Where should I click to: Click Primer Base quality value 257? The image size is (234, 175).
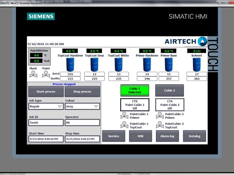click(x=169, y=79)
